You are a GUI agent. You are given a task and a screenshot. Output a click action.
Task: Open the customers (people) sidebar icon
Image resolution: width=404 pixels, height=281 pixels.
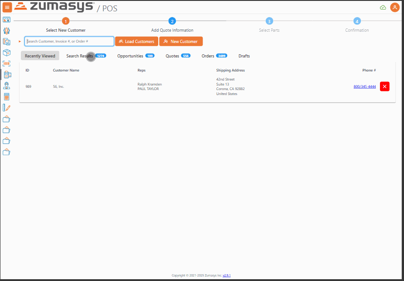click(x=6, y=31)
